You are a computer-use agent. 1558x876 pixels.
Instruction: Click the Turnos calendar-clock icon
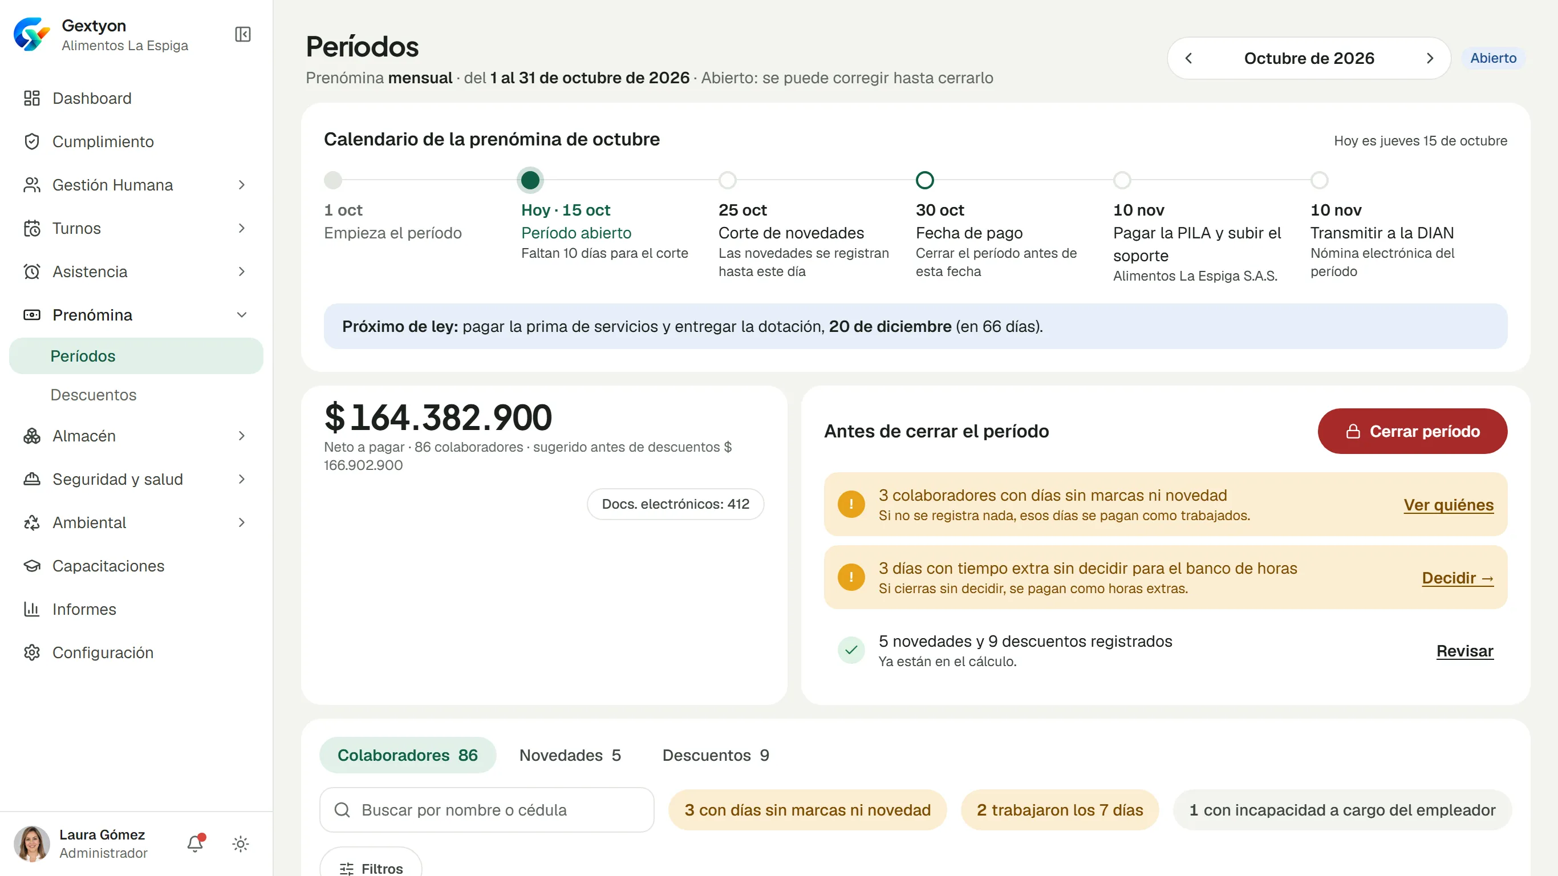[x=32, y=228]
